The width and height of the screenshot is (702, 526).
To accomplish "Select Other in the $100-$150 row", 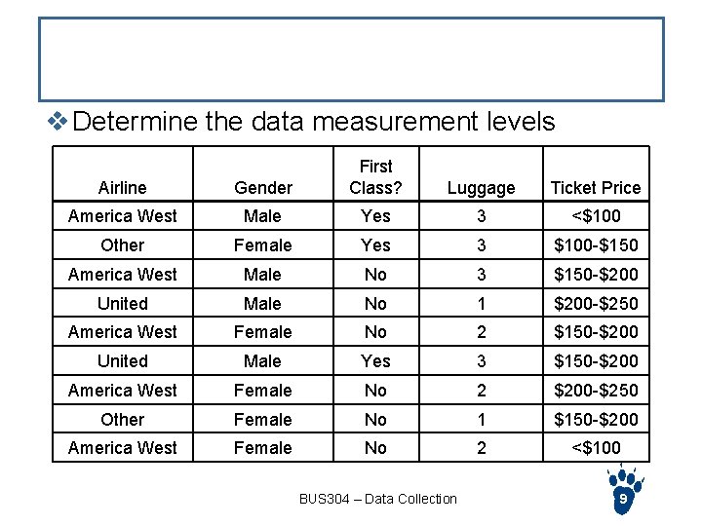I will pyautogui.click(x=123, y=245).
